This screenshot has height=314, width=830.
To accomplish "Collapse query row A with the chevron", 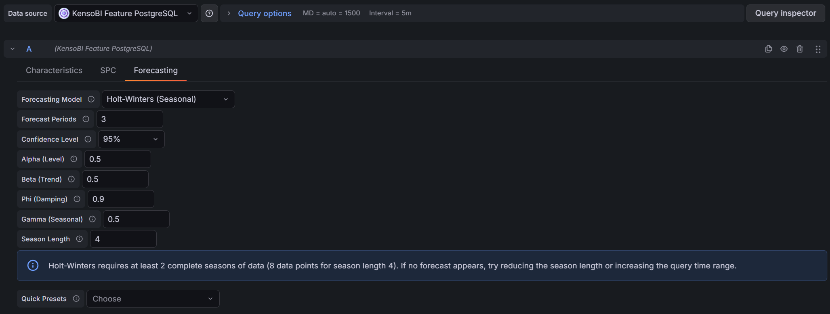I will [13, 49].
